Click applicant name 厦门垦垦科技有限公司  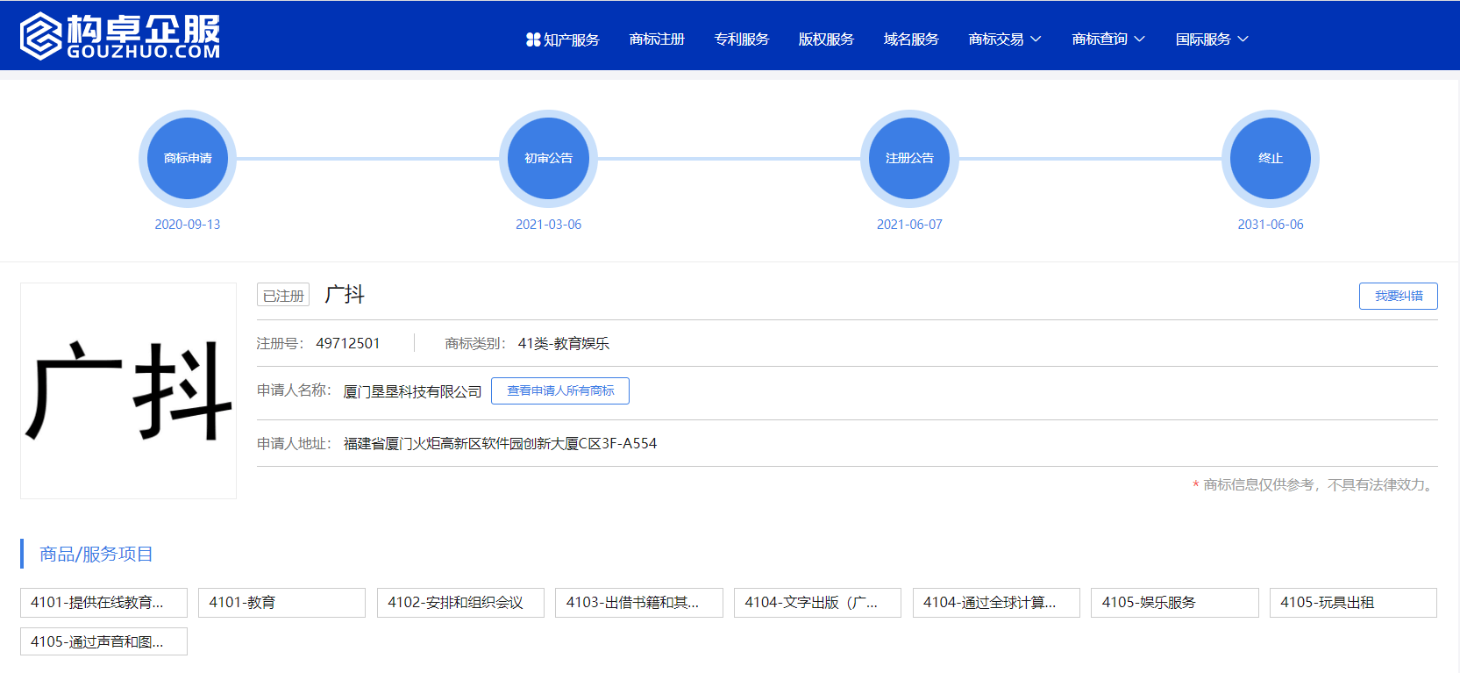coord(413,391)
